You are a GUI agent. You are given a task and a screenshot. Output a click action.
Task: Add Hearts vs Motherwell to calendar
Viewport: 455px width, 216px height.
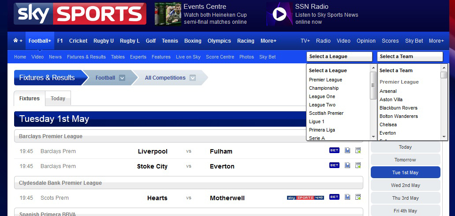click(358, 197)
